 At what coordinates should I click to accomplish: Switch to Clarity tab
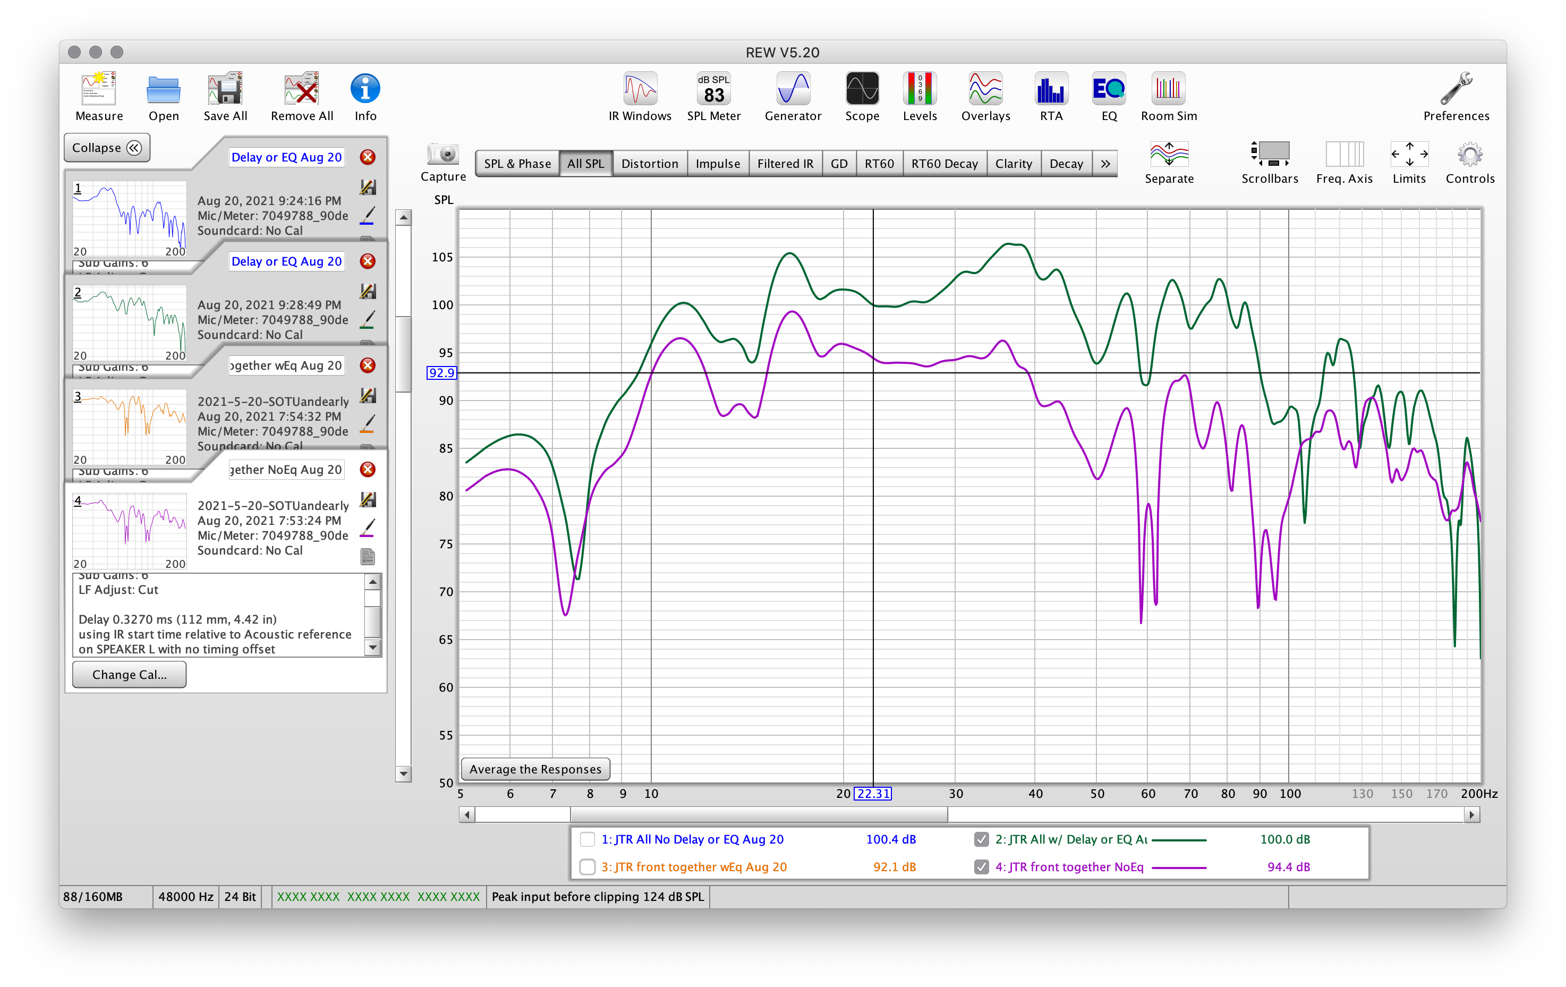tap(1013, 164)
